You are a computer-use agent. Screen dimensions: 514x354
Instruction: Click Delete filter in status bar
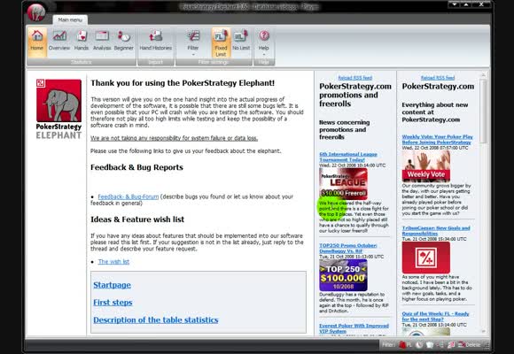[x=470, y=344]
